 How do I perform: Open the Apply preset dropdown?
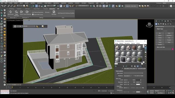coord(133,73)
